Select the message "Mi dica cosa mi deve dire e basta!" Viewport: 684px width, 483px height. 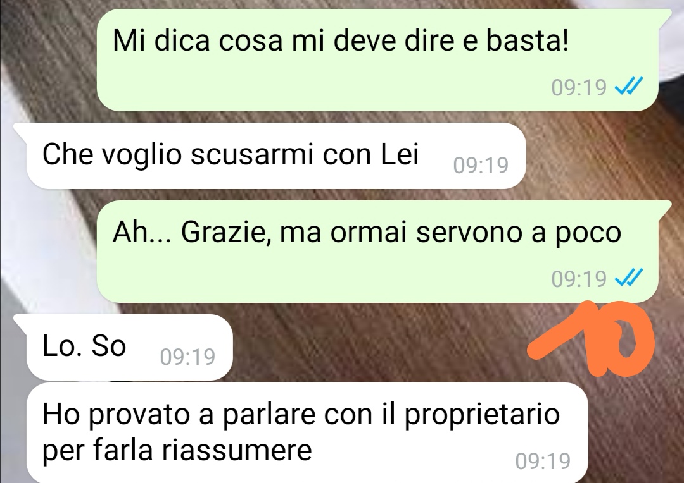(377, 60)
